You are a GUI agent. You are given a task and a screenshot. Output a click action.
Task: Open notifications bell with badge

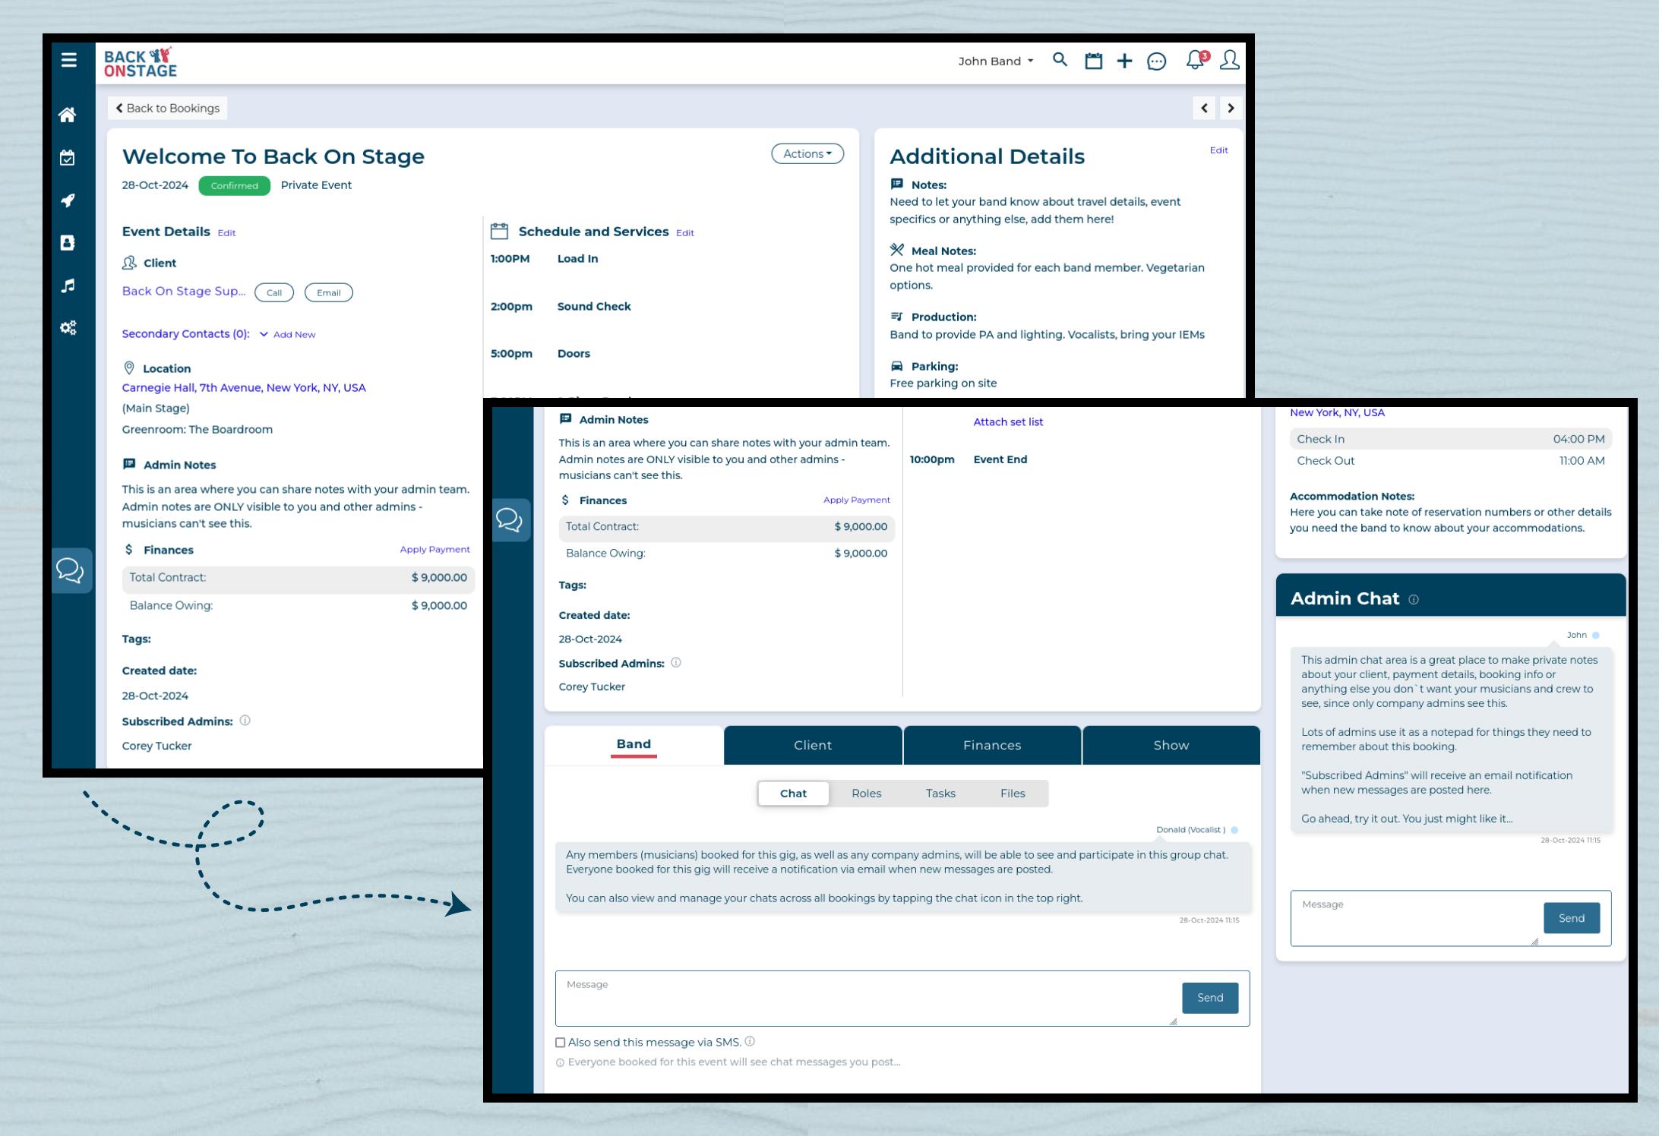coord(1197,60)
